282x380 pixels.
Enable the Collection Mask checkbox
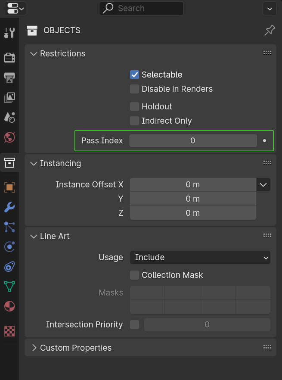[134, 275]
